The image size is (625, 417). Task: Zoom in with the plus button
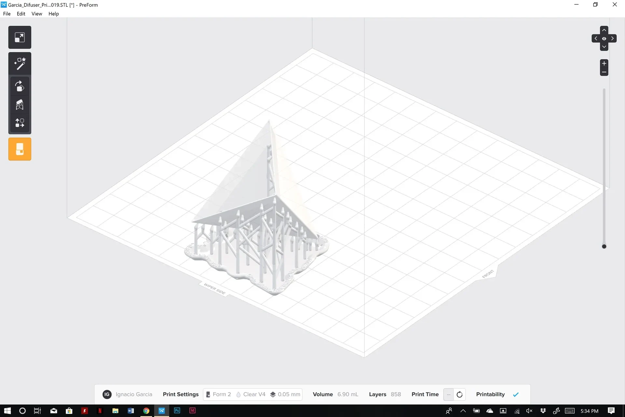coord(604,63)
